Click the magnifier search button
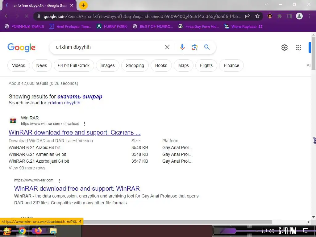 pyautogui.click(x=207, y=47)
